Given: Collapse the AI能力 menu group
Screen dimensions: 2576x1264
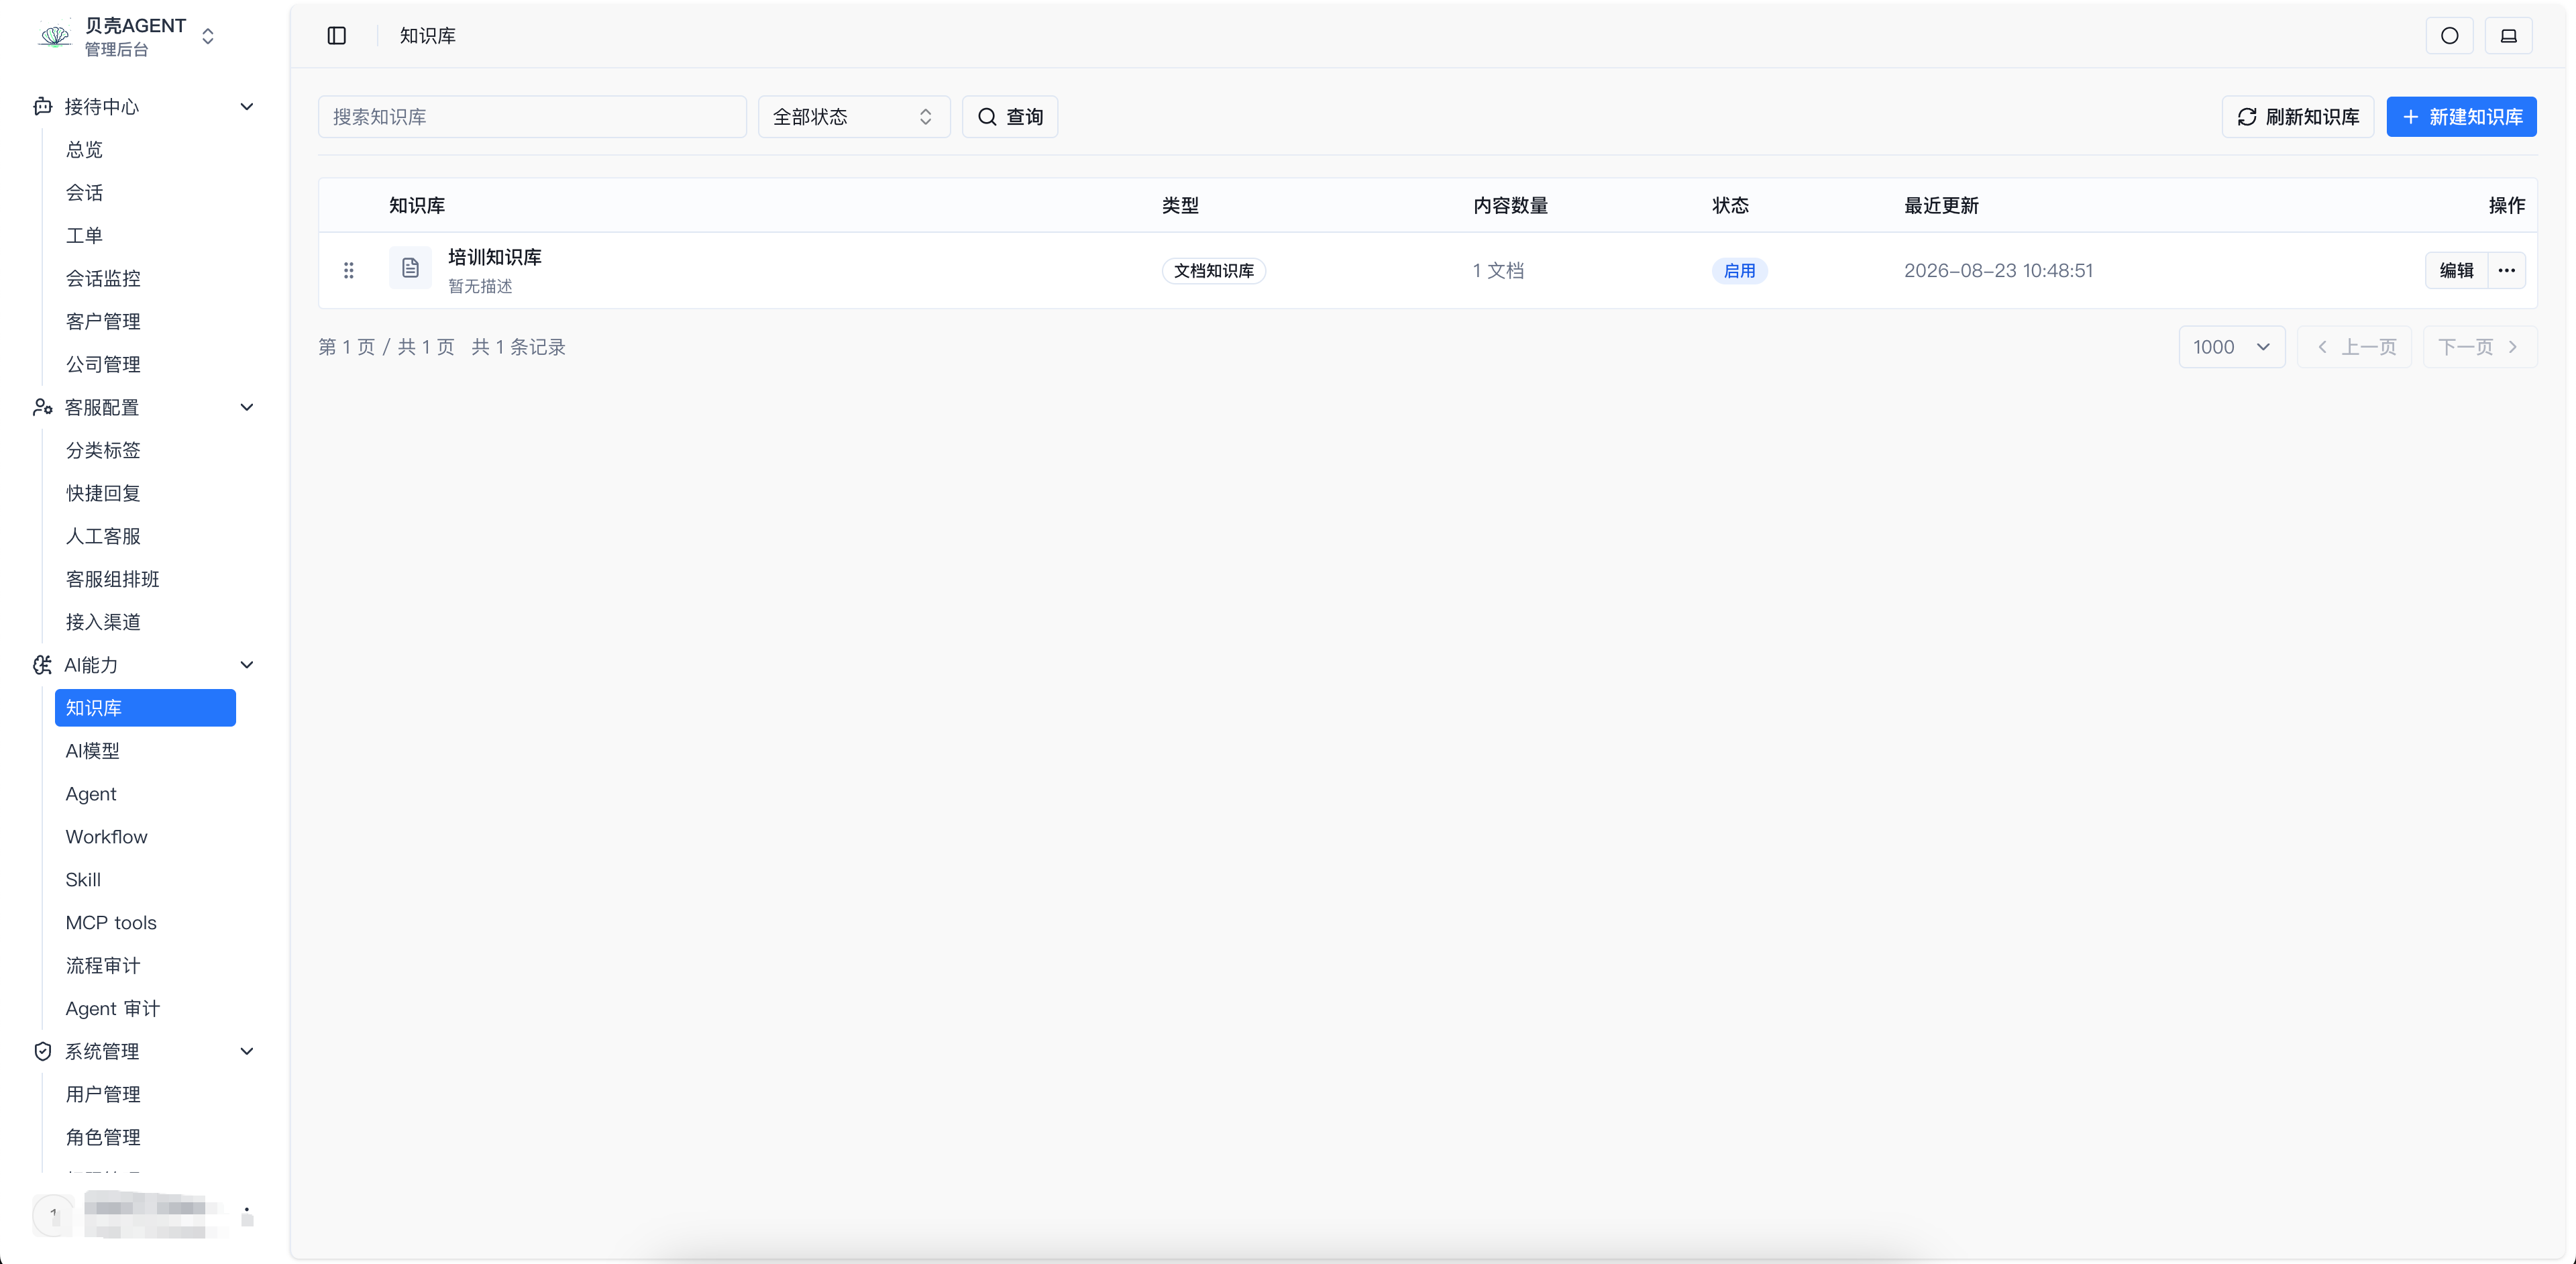Looking at the screenshot, I should tap(247, 665).
